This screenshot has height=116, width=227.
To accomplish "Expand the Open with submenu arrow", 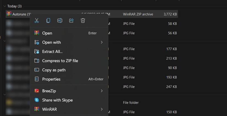I will [x=102, y=42].
